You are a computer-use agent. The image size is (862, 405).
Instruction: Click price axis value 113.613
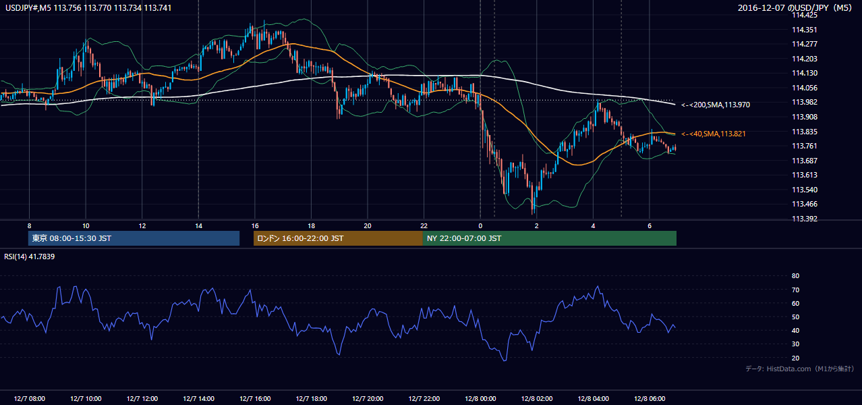(805, 175)
